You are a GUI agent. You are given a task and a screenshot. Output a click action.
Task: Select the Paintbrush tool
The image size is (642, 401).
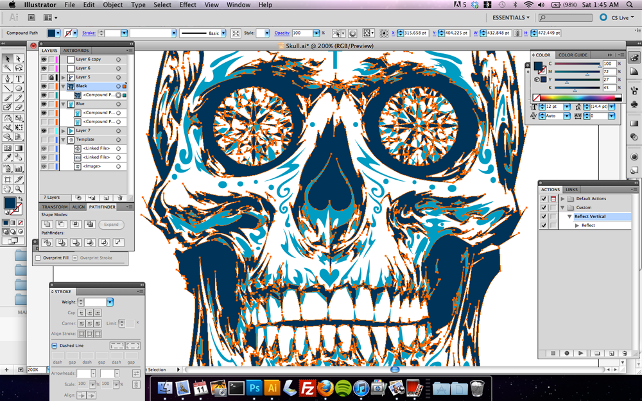tap(7, 98)
